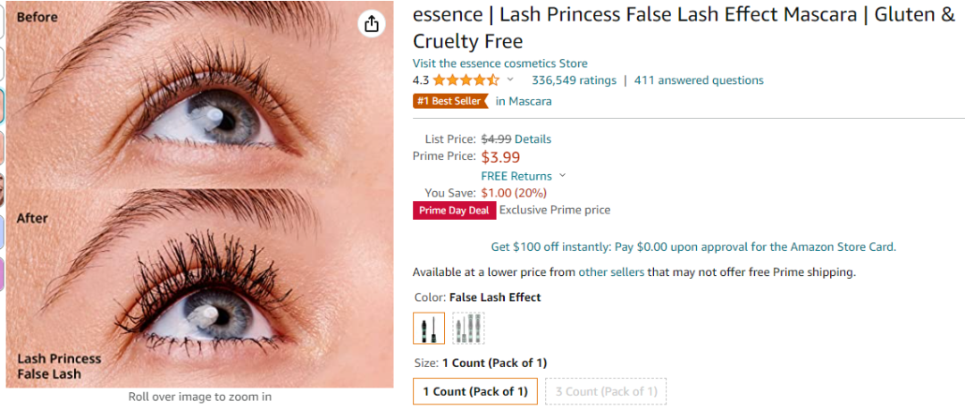
Task: Open the 411 answered questions link
Action: coord(699,80)
